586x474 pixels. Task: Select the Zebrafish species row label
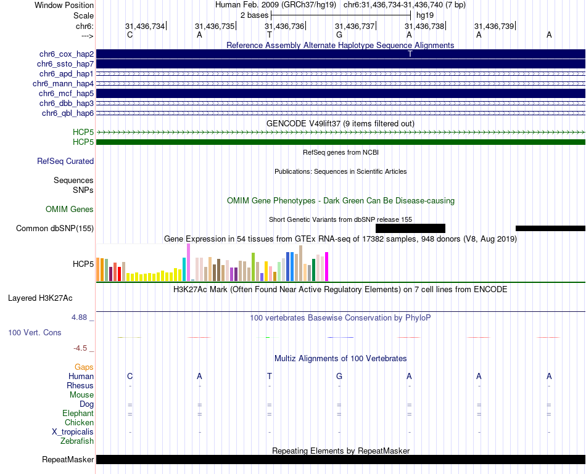[x=77, y=441]
